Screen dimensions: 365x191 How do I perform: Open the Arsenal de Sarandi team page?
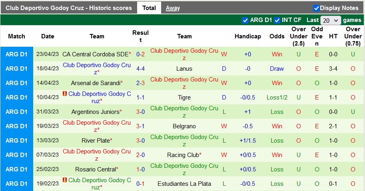click(x=95, y=83)
